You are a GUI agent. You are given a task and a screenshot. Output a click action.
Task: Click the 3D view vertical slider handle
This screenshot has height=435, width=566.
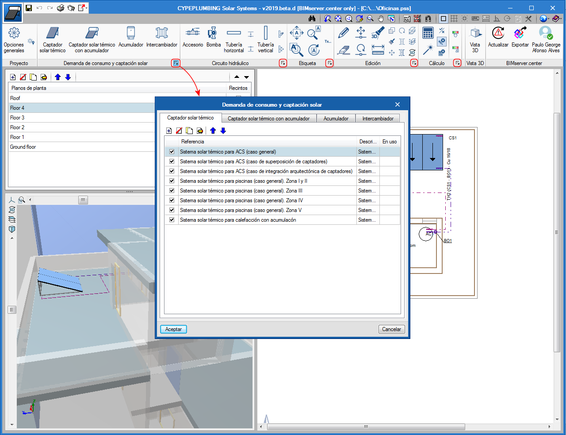12,310
